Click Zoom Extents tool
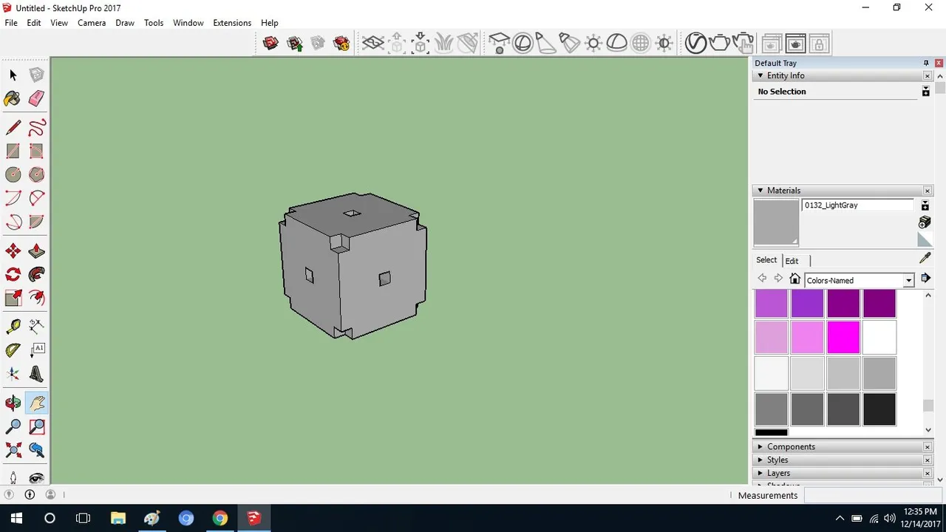 click(13, 450)
